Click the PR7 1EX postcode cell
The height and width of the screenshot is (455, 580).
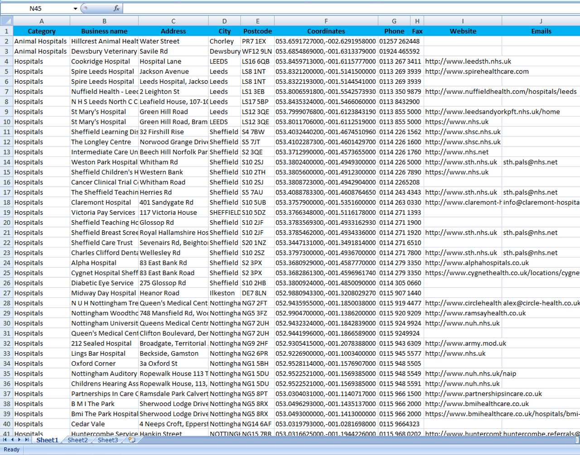258,41
